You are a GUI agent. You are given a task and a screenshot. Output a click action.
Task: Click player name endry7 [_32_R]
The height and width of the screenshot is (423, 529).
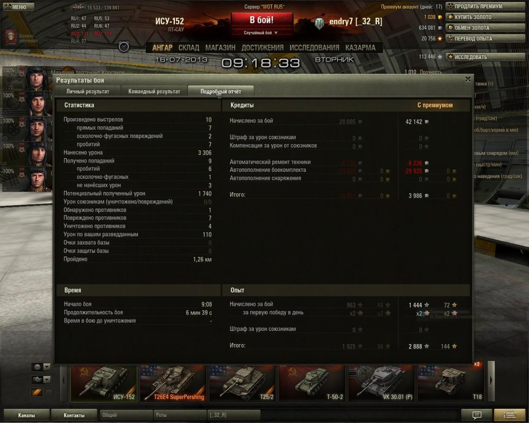(355, 22)
